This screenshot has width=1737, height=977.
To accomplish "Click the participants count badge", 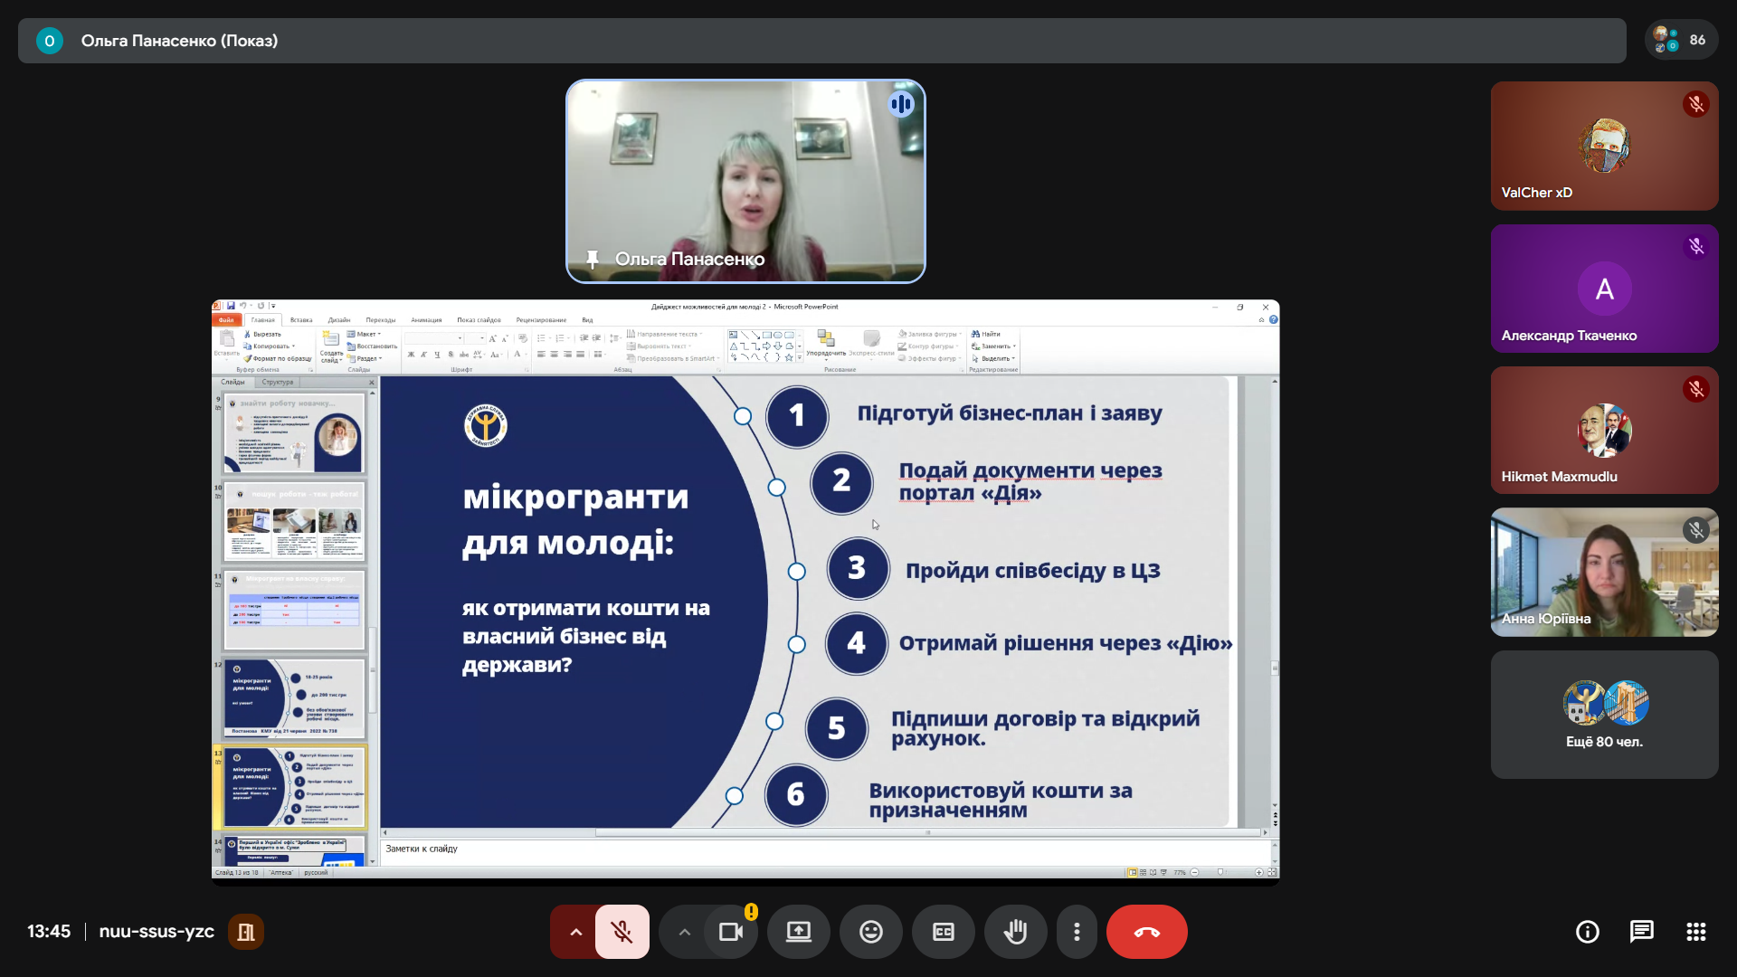I will (x=1681, y=41).
